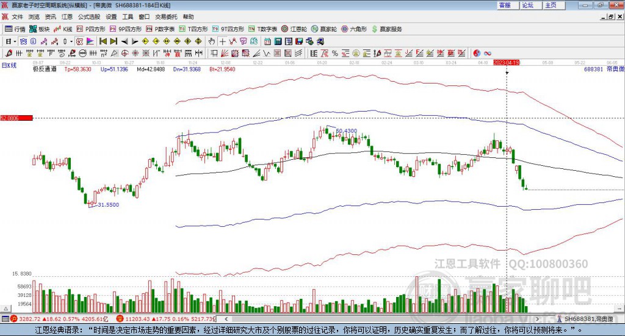625x336 pixels.
Task: Open the calculator icon in toolbar
Action: pyautogui.click(x=278, y=41)
